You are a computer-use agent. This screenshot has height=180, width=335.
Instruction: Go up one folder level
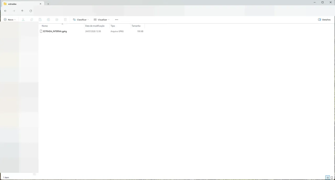22,11
